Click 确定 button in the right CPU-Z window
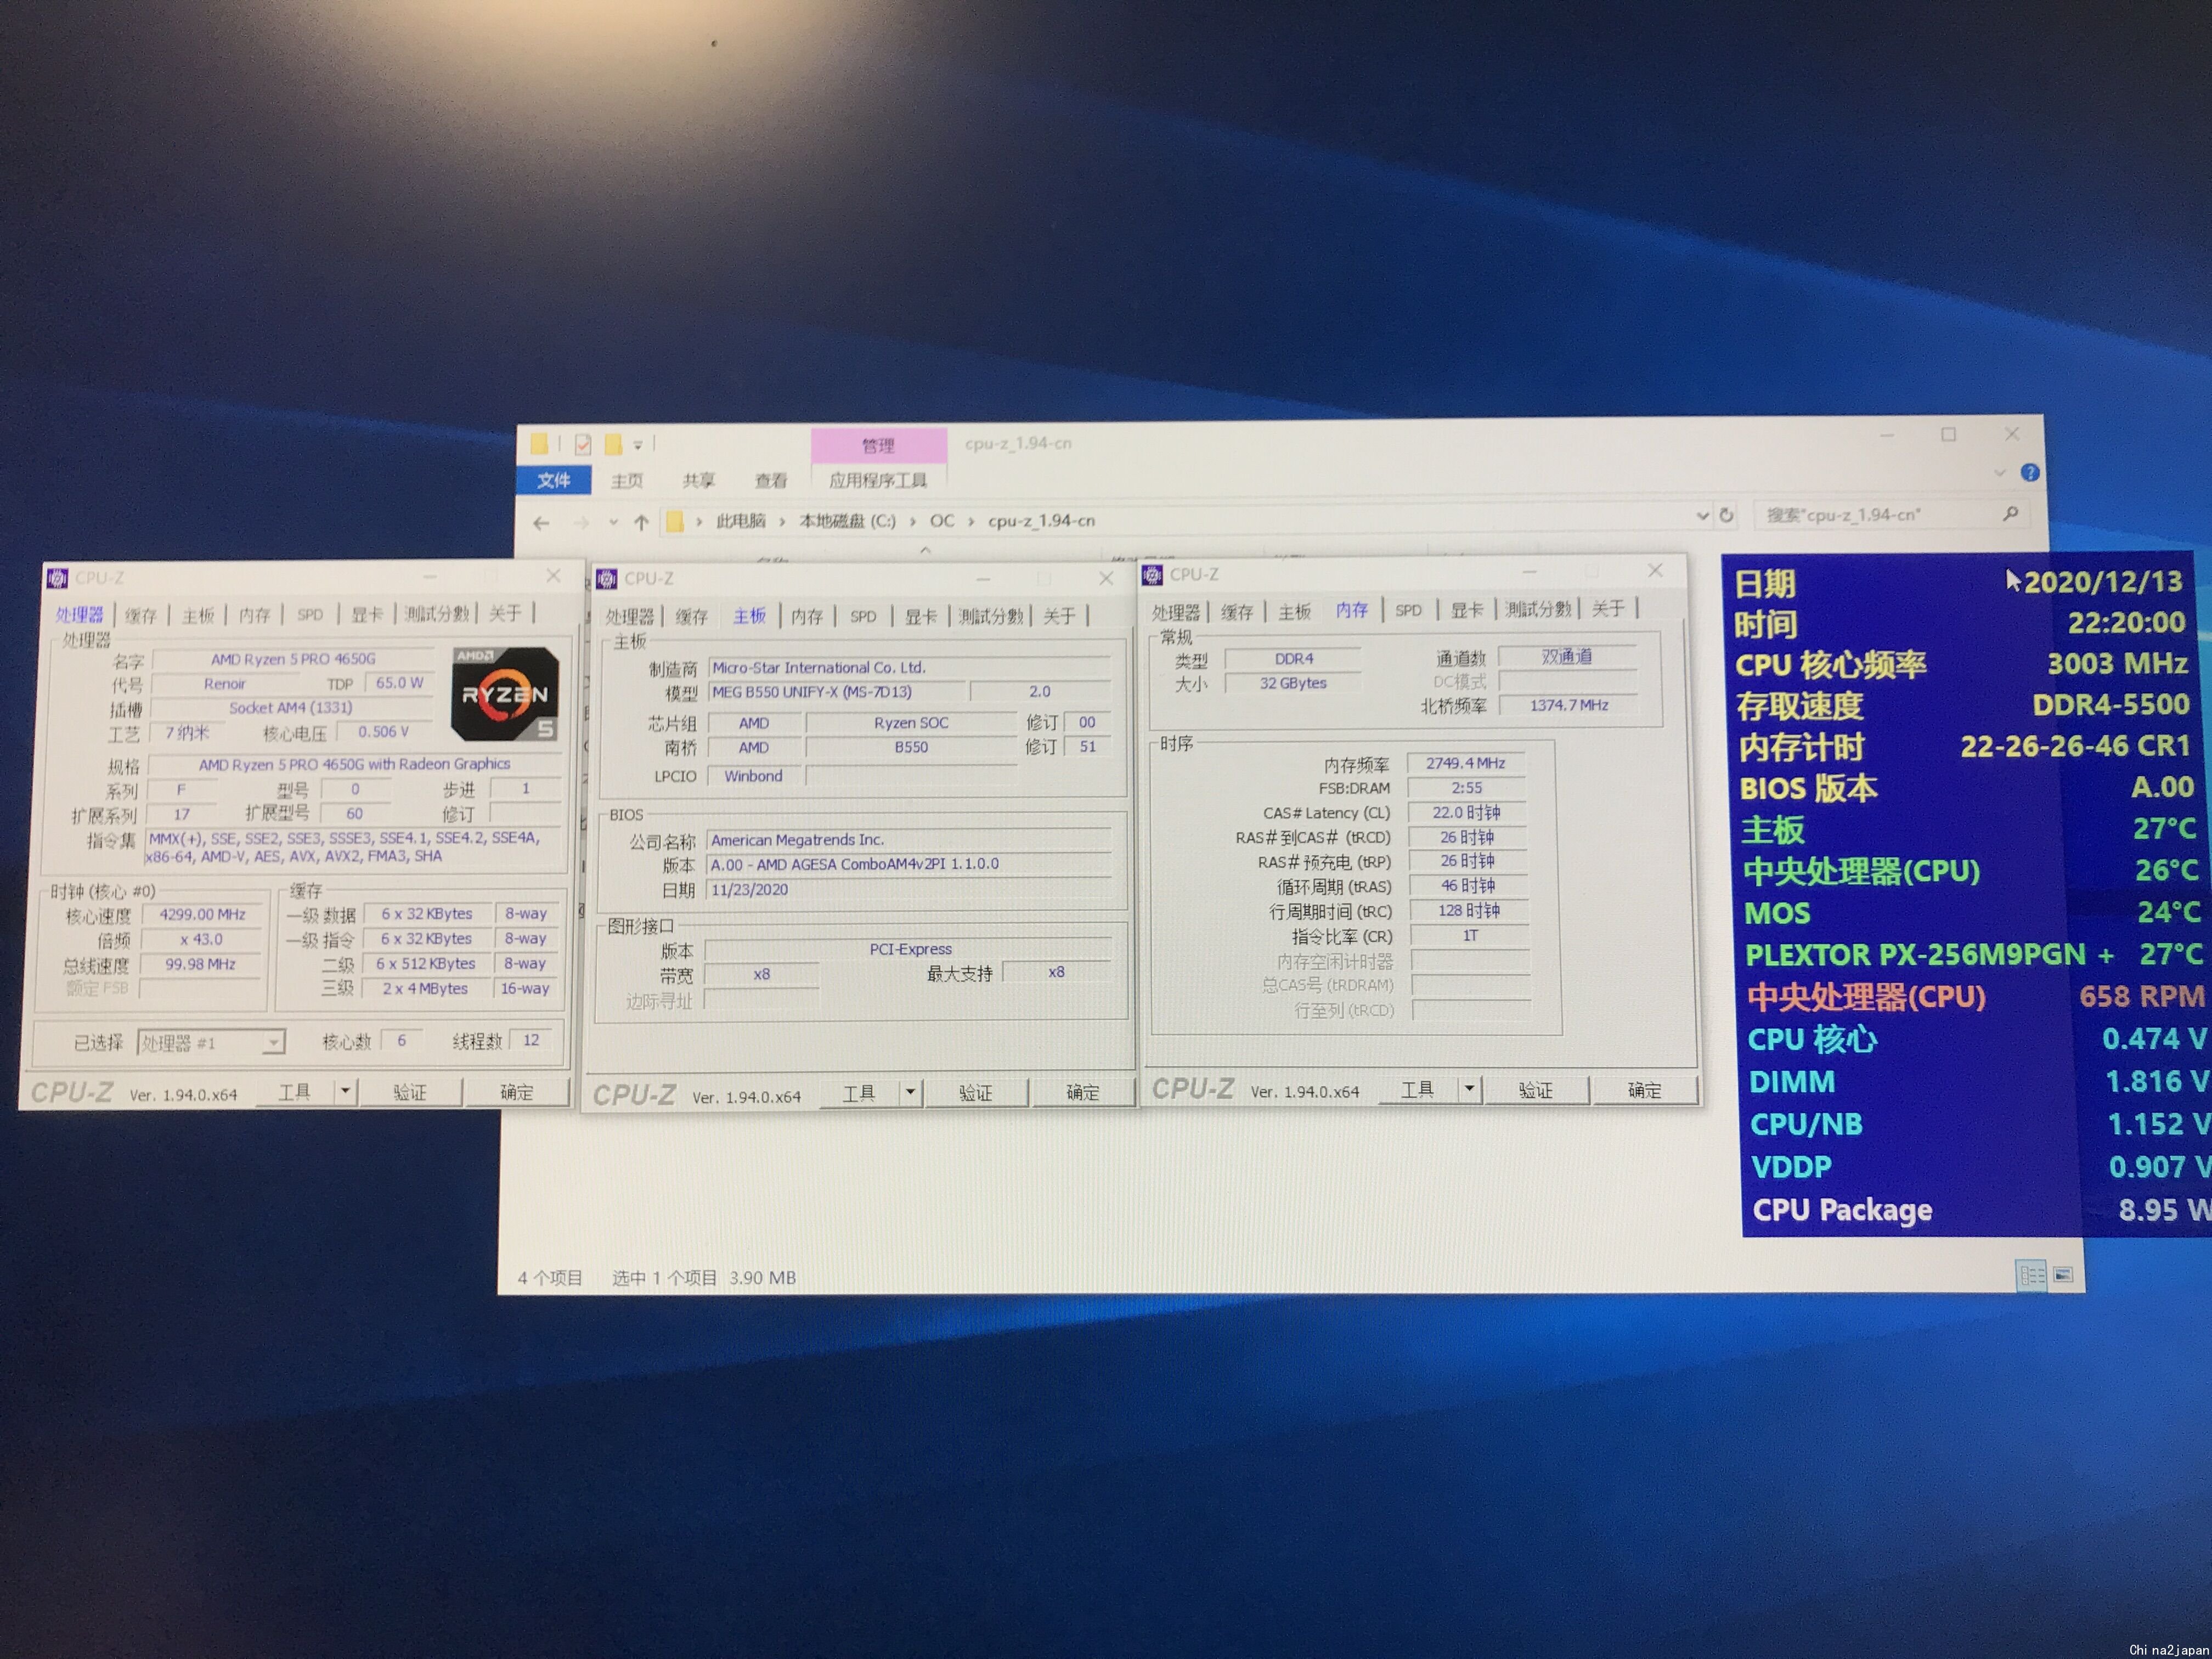 click(1644, 1090)
